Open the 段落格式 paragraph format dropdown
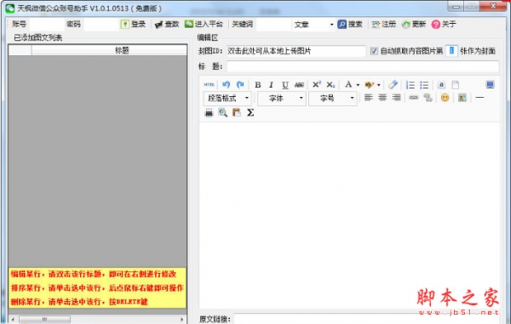Image resolution: width=511 pixels, height=324 pixels. pyautogui.click(x=227, y=98)
